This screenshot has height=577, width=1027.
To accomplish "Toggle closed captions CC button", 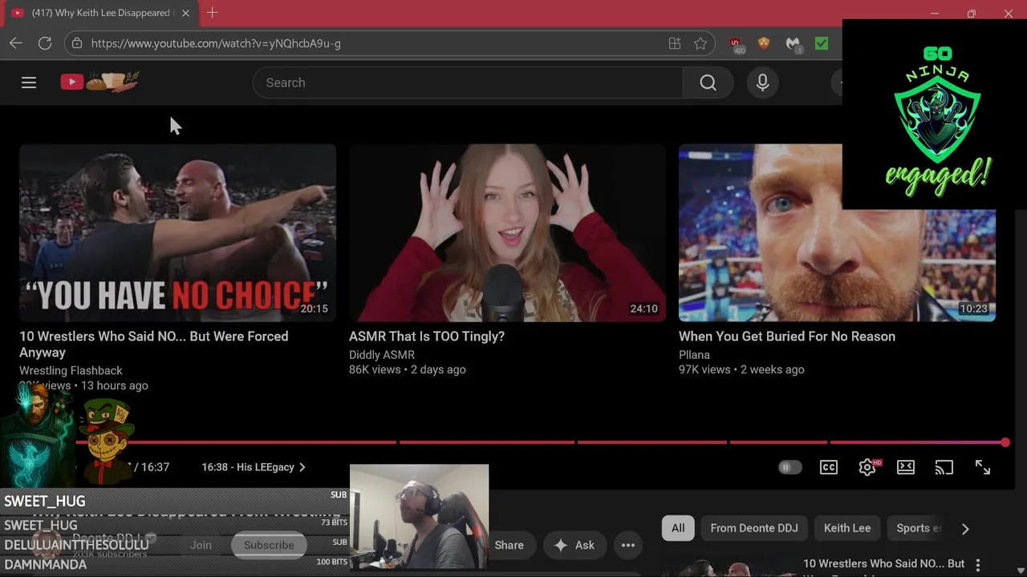I will coord(829,467).
